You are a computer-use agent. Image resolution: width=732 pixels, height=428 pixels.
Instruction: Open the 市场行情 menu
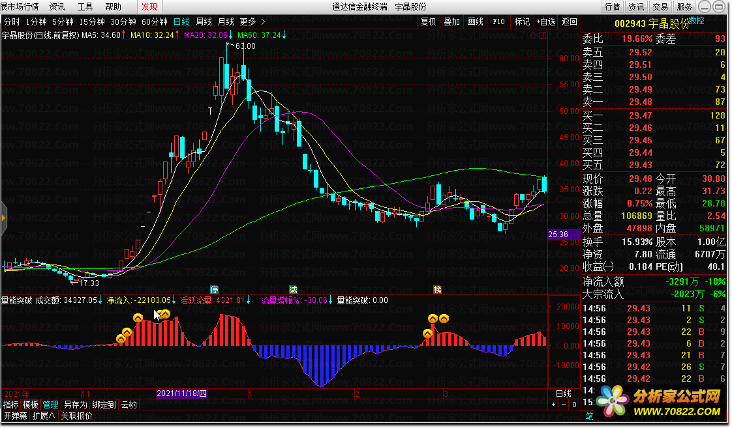pos(19,7)
